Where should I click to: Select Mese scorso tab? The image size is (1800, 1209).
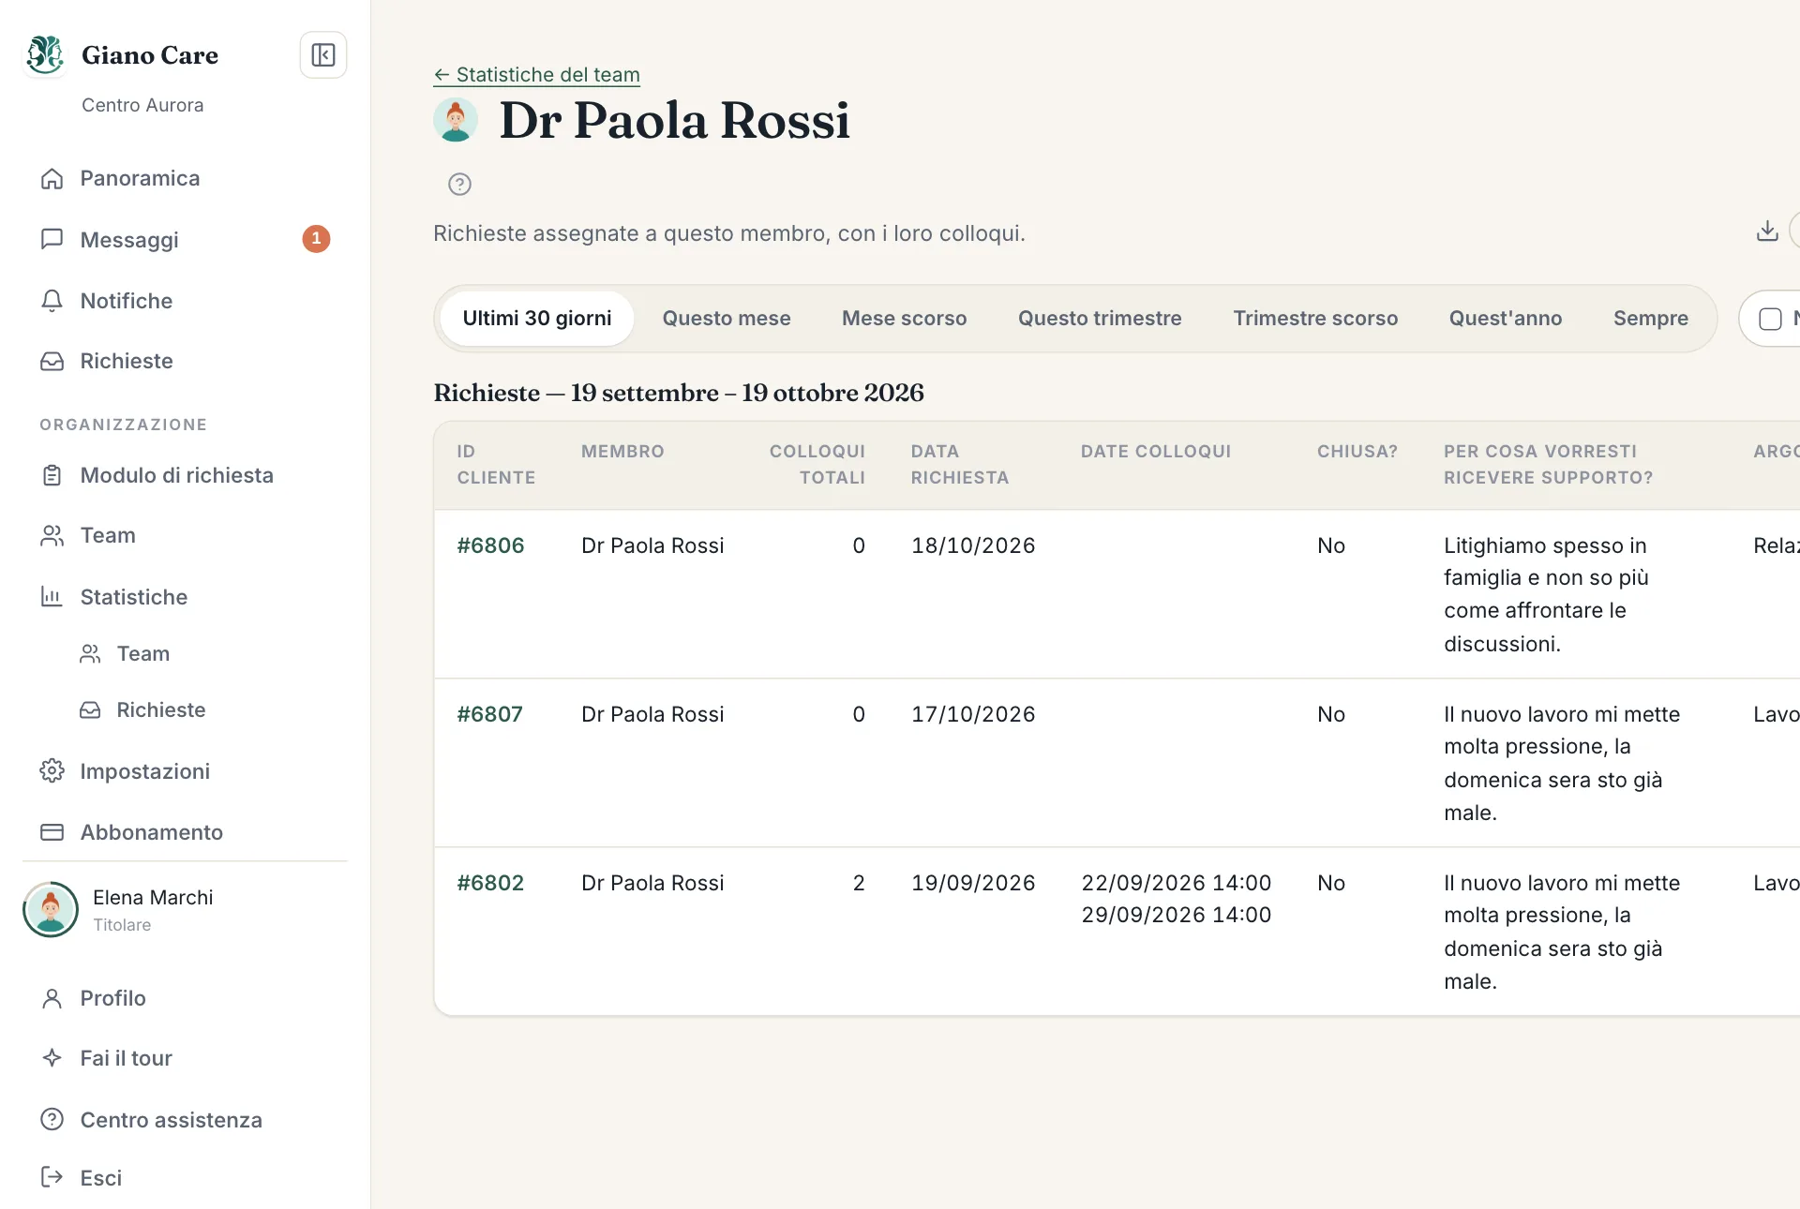pos(905,319)
